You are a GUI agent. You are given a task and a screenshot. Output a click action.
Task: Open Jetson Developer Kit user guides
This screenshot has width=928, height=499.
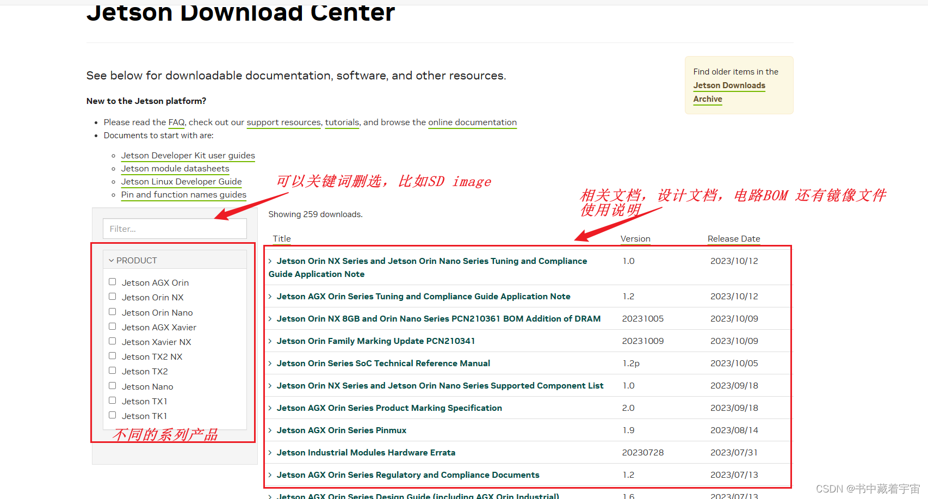click(x=188, y=156)
